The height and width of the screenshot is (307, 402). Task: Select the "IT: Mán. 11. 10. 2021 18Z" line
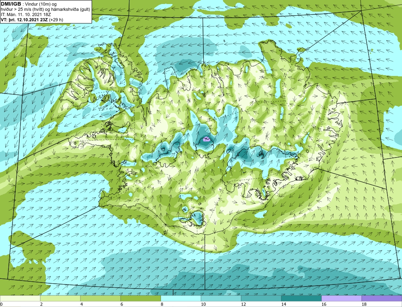tap(26, 14)
